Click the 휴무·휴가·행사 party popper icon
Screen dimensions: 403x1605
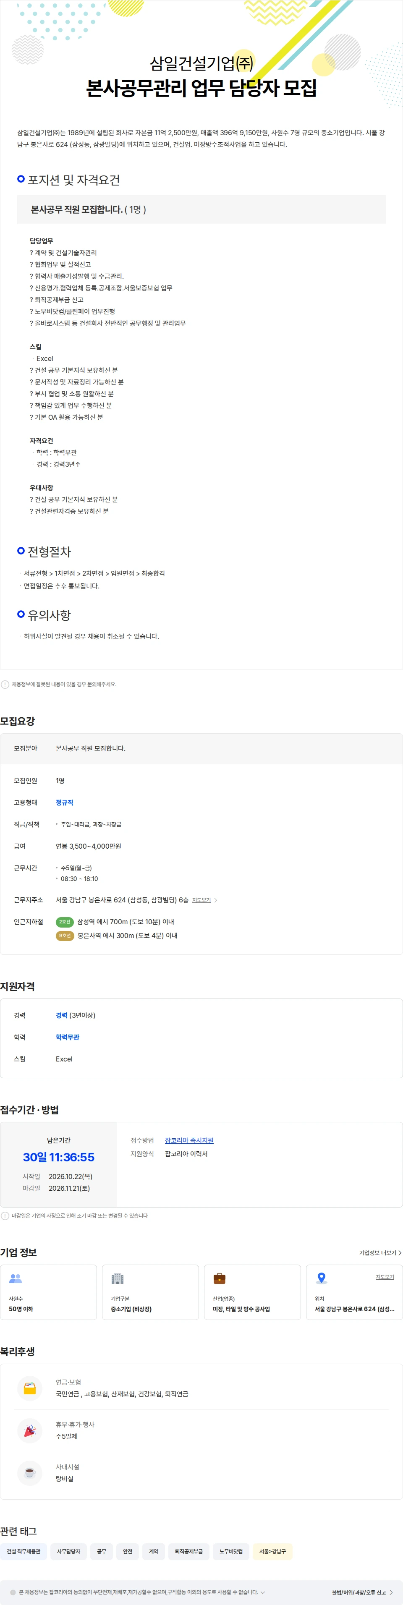coord(30,1430)
